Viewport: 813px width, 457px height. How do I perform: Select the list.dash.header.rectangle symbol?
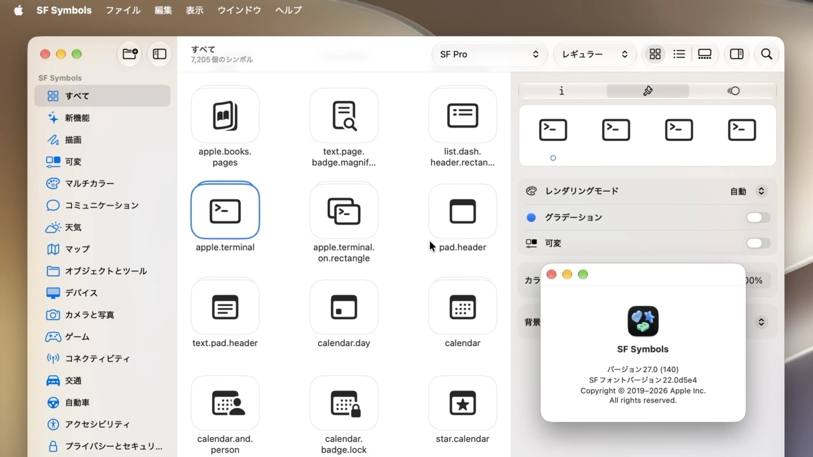pyautogui.click(x=462, y=115)
